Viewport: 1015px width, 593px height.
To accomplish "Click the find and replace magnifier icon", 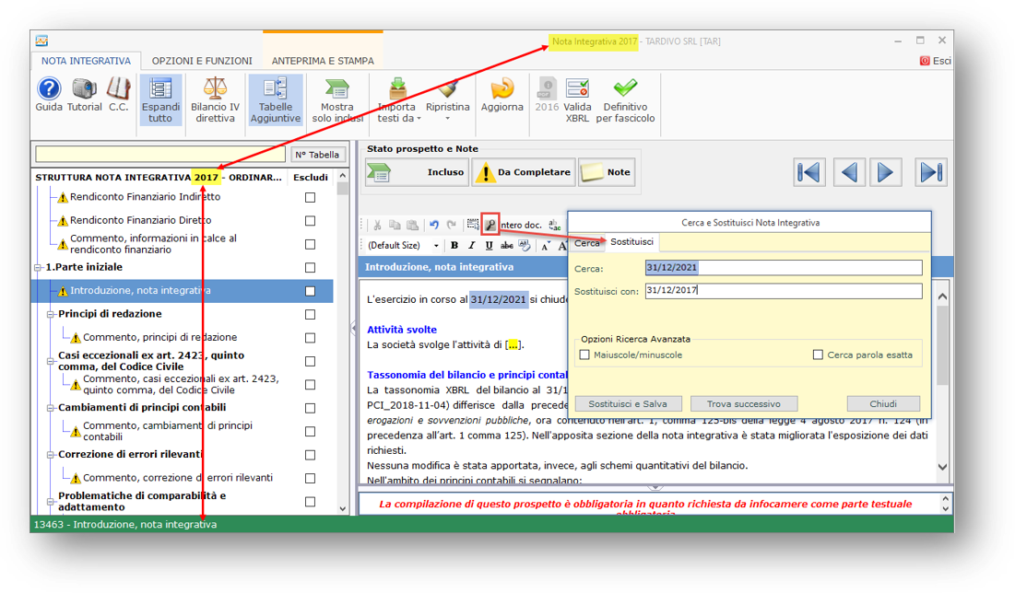I will click(x=490, y=225).
